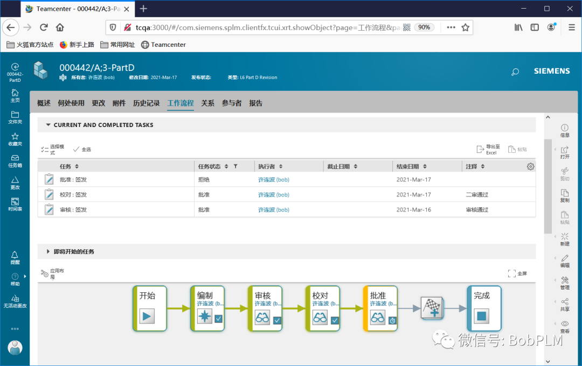The height and width of the screenshot is (366, 582).
Task: Click the vertical scrollbar thumb
Action: click(x=548, y=186)
